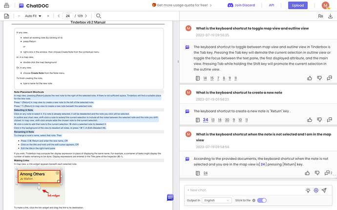Viewport: 337px width, 210px height.
Task: Select the 'Making Links' heading text
Action: [x=21, y=160]
